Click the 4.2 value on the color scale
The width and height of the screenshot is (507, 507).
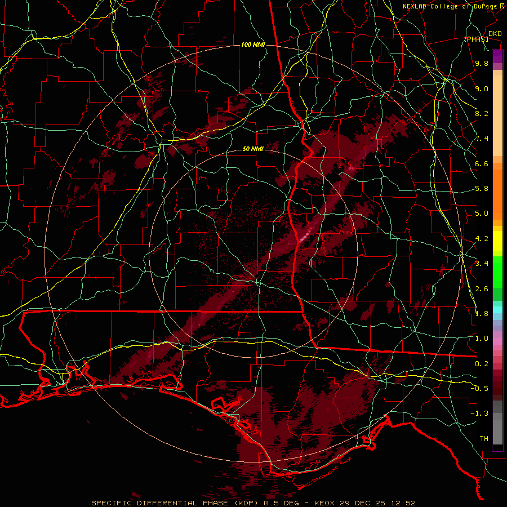482,239
